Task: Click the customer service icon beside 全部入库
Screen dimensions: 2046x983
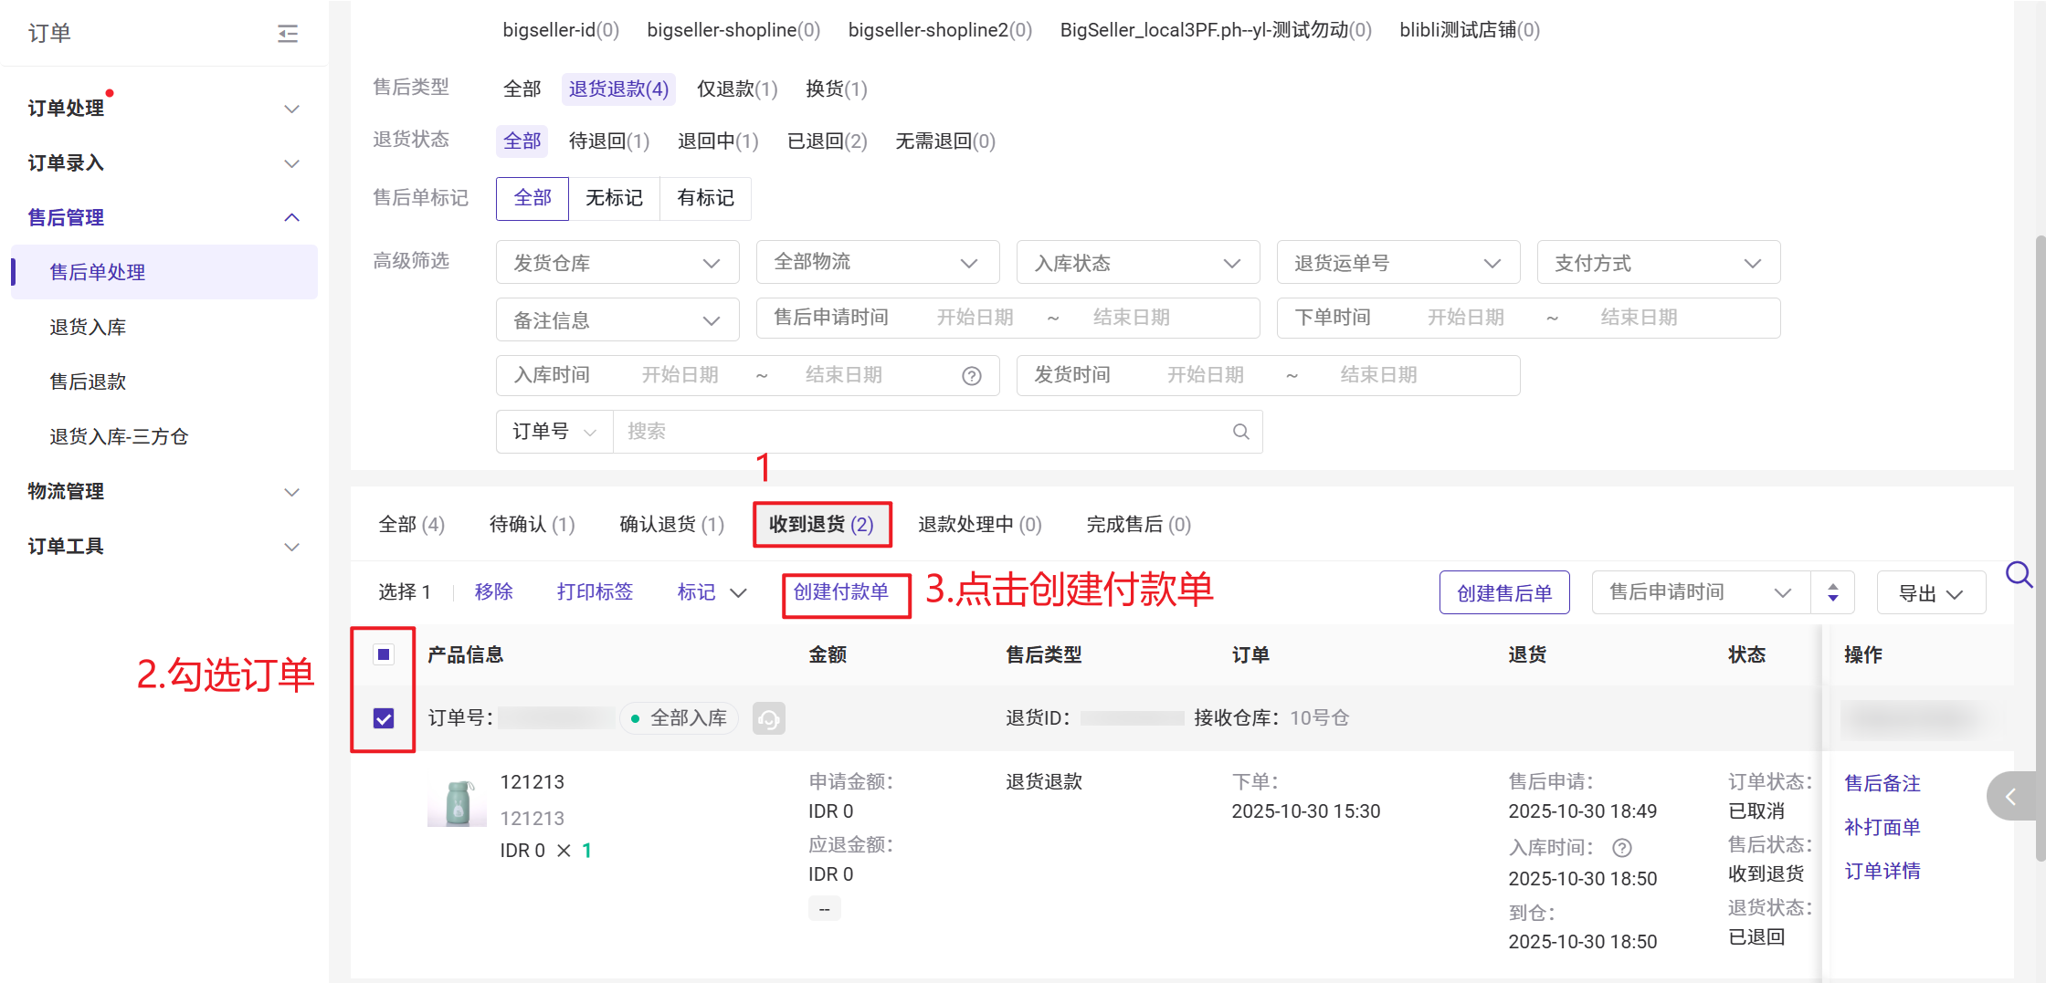Action: 768,719
